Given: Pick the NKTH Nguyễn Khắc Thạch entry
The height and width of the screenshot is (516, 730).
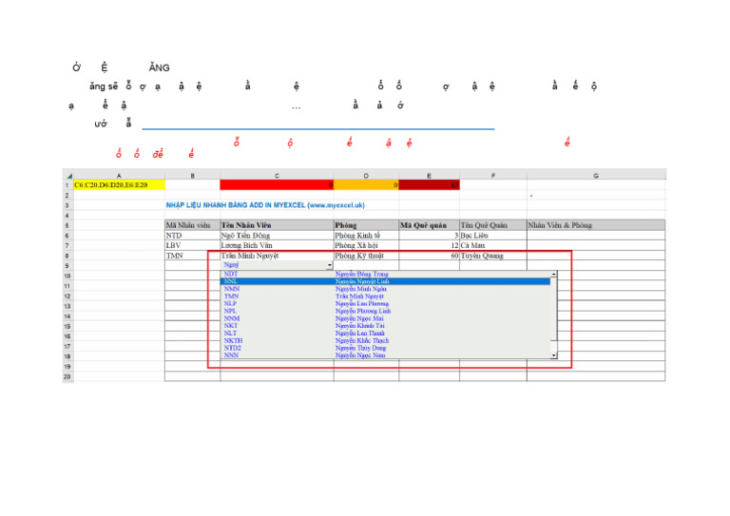Looking at the screenshot, I should 386,340.
